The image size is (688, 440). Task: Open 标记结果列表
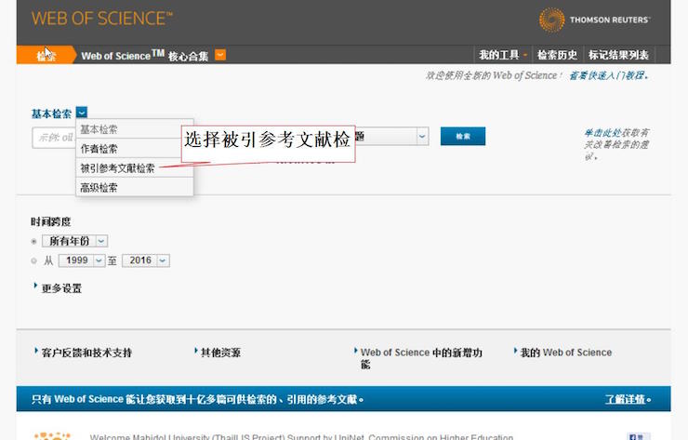click(618, 55)
